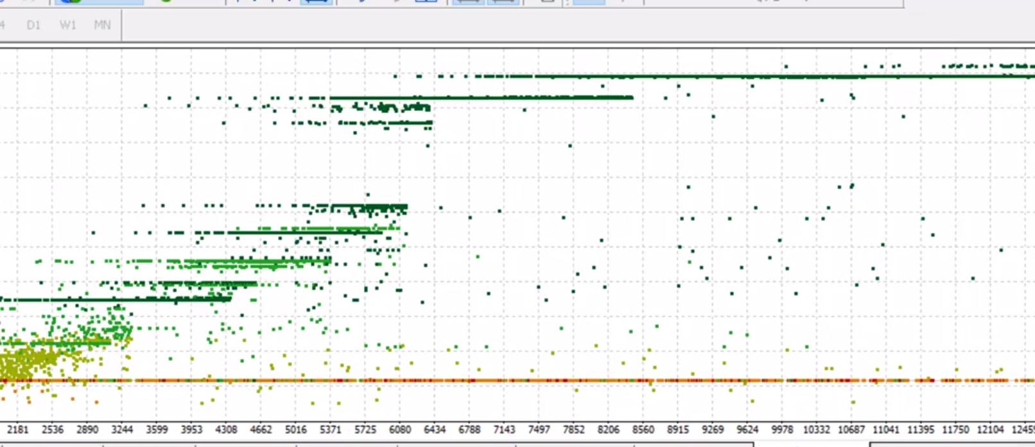The width and height of the screenshot is (1035, 447).
Task: Select the W1 weekly timeframe
Action: point(67,25)
